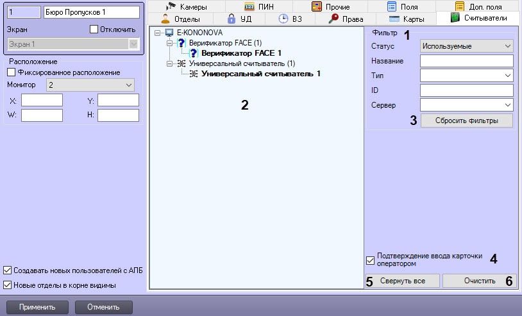The height and width of the screenshot is (316, 522).
Task: Click the Универсальный считыватель 1 reader icon
Action: (194, 74)
